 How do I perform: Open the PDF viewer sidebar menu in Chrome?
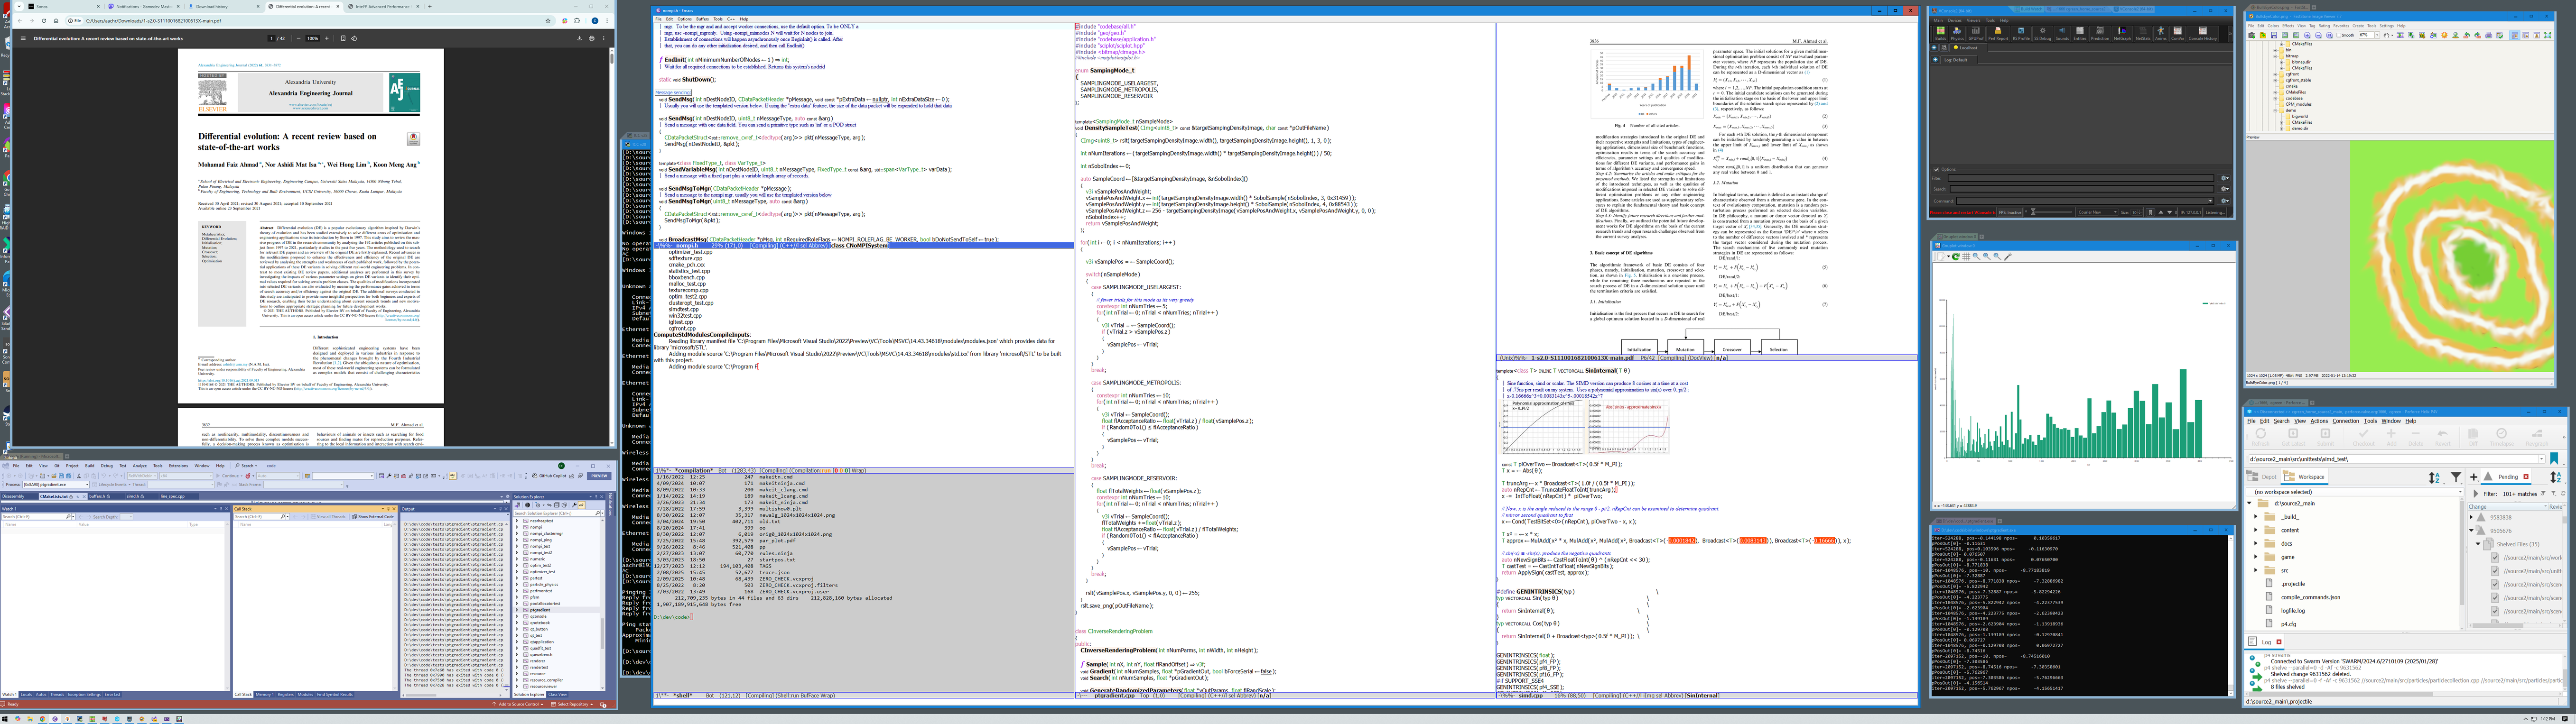point(23,38)
